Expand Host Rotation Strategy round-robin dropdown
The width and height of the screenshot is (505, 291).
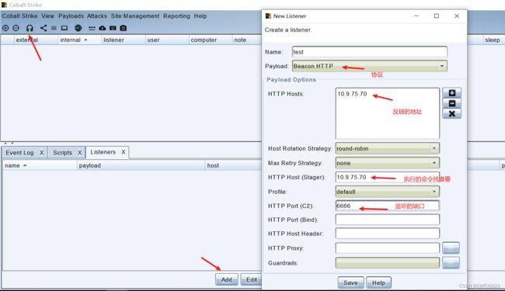tap(387, 148)
